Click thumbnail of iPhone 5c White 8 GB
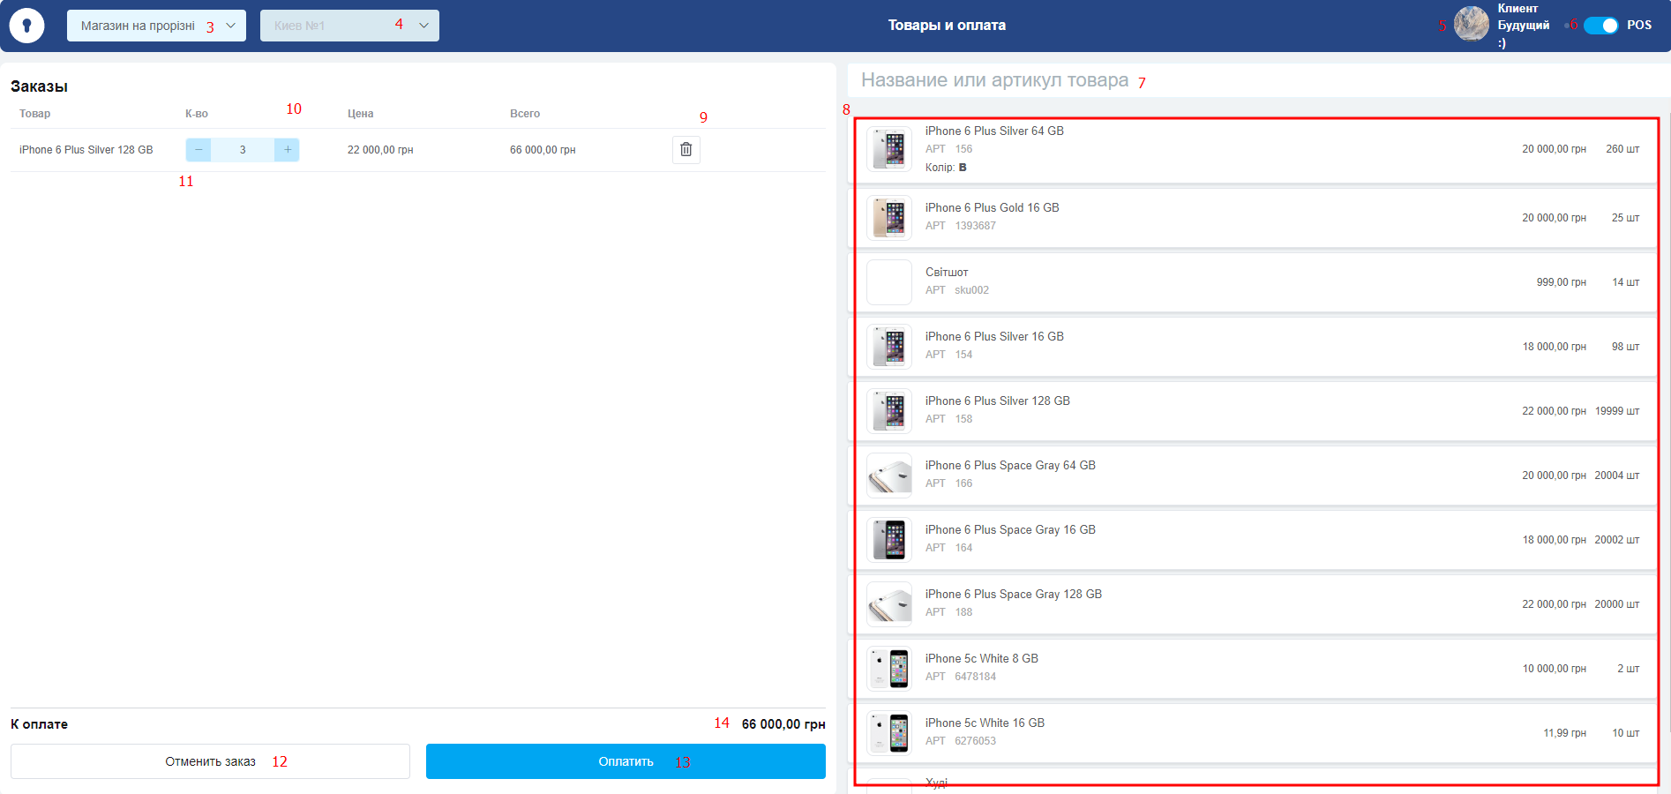The width and height of the screenshot is (1671, 794). 889,669
